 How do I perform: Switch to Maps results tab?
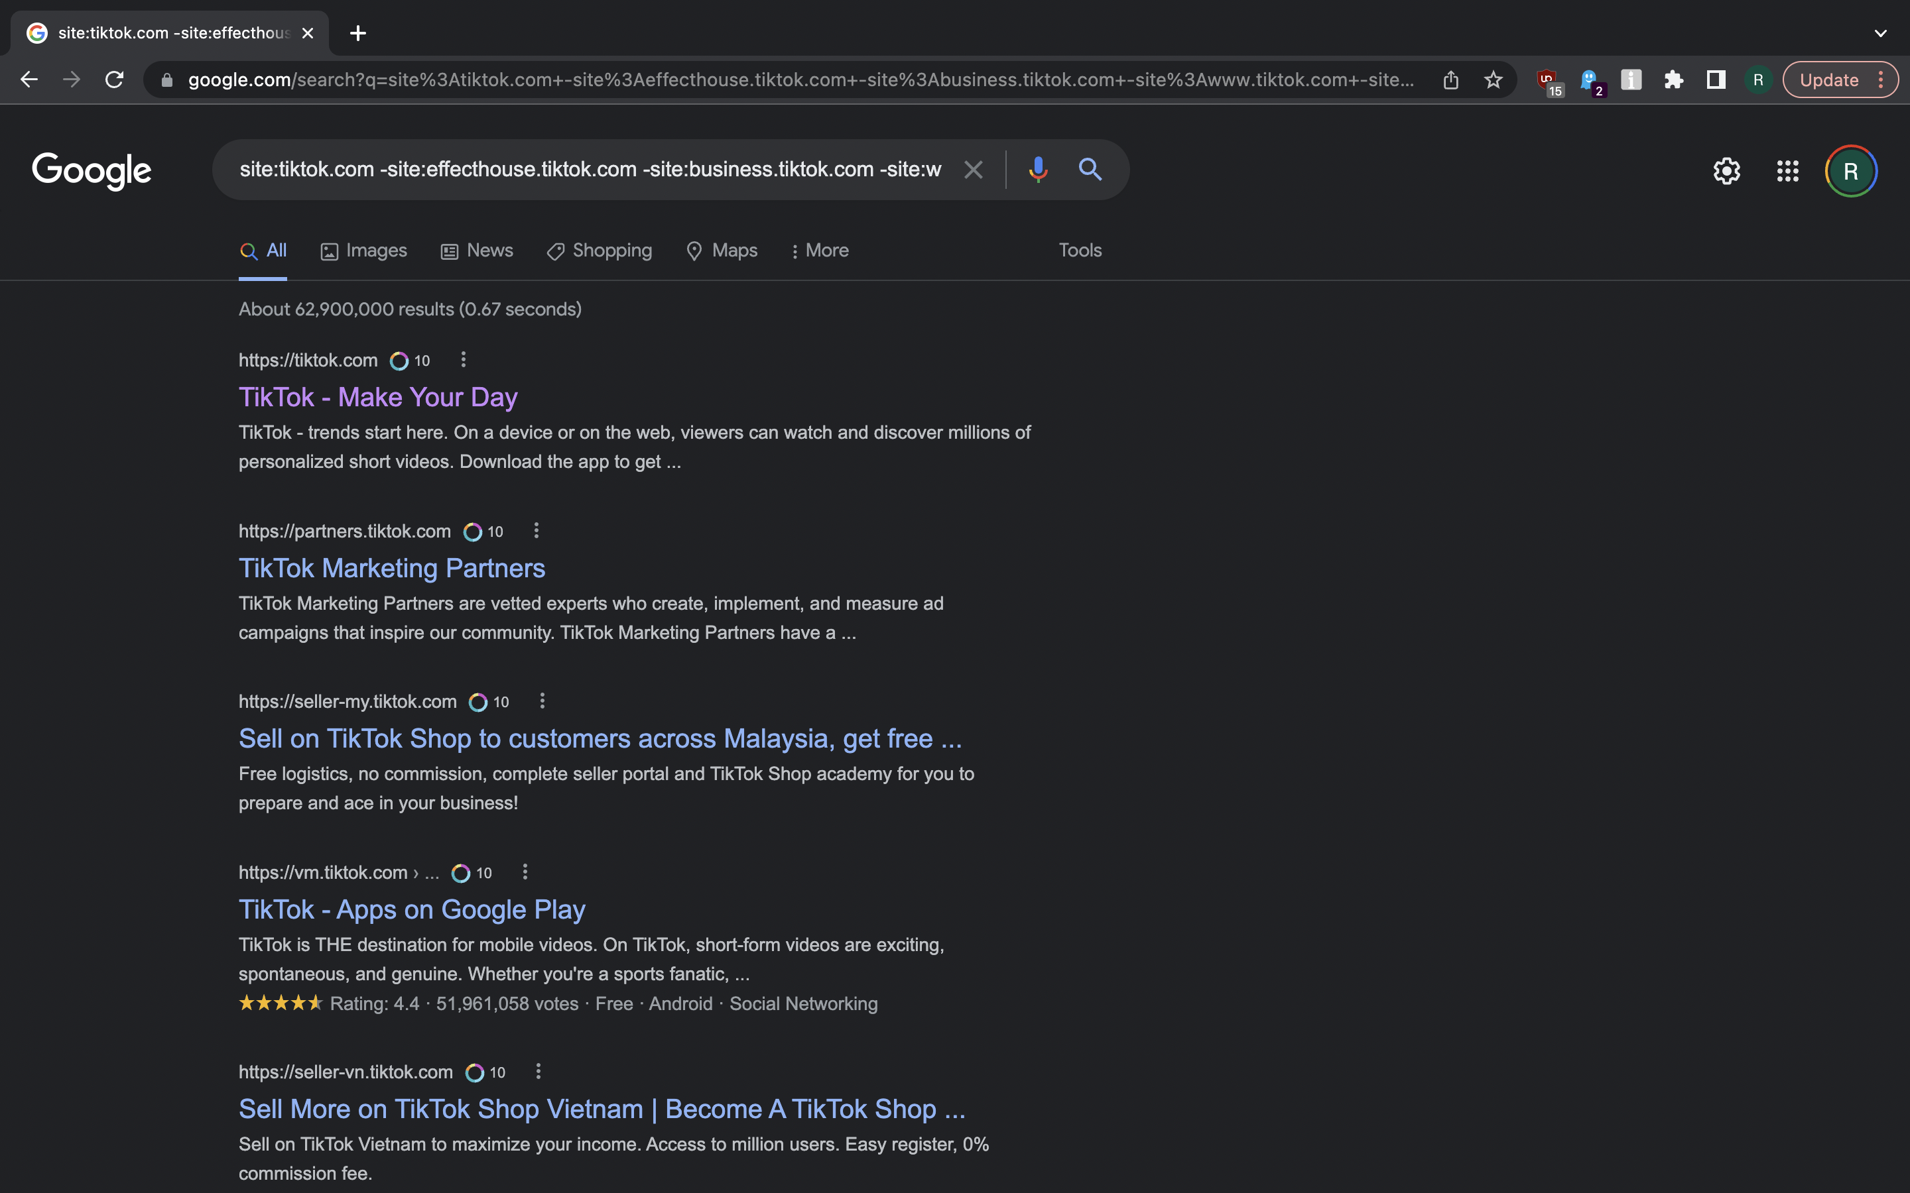[722, 251]
